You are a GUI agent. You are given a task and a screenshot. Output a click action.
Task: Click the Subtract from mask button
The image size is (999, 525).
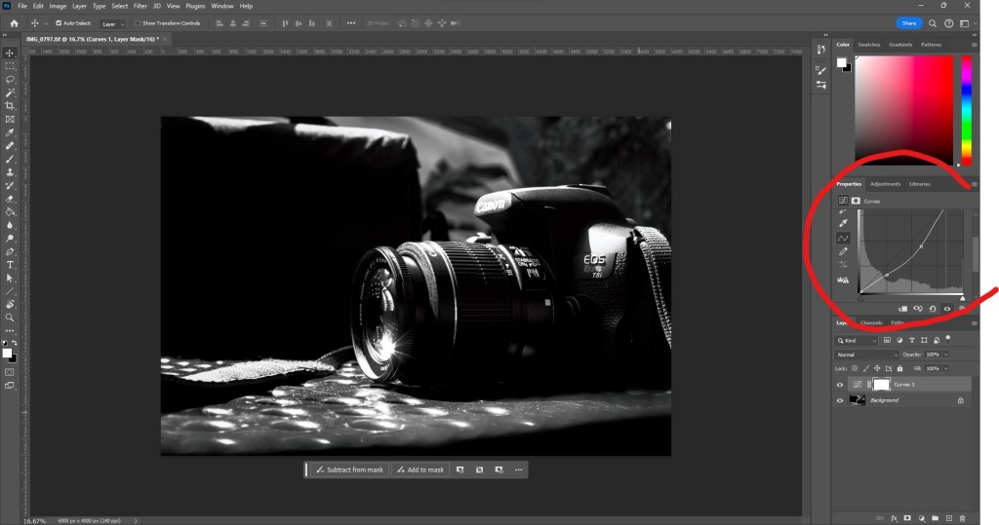348,469
